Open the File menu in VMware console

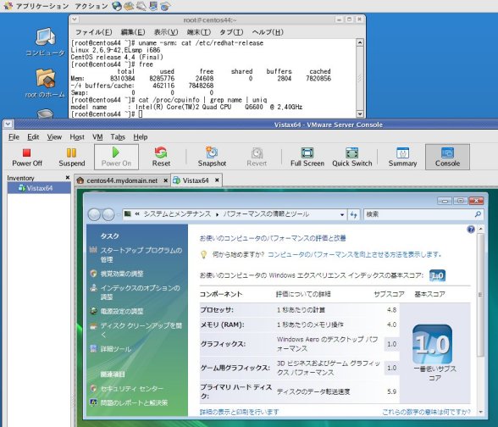tap(14, 137)
